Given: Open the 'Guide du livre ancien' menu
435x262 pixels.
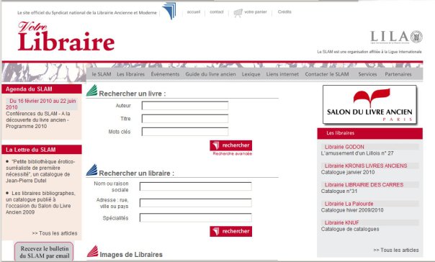Looking at the screenshot, I should click(210, 74).
